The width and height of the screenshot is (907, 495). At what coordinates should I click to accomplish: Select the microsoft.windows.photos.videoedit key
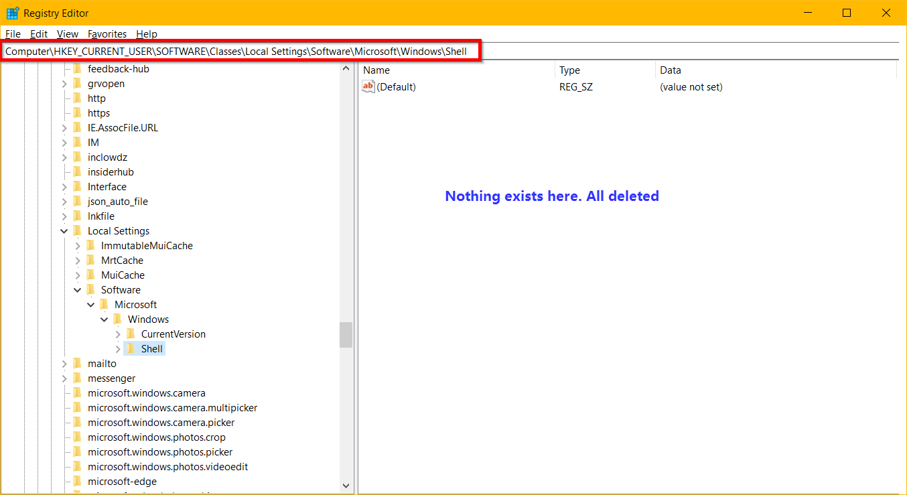point(167,467)
